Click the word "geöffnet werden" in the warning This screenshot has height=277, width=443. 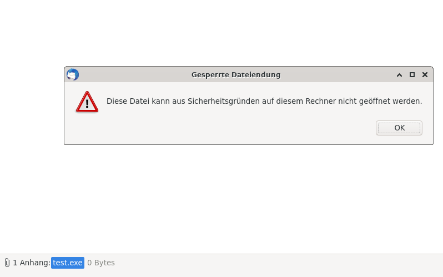(x=390, y=101)
